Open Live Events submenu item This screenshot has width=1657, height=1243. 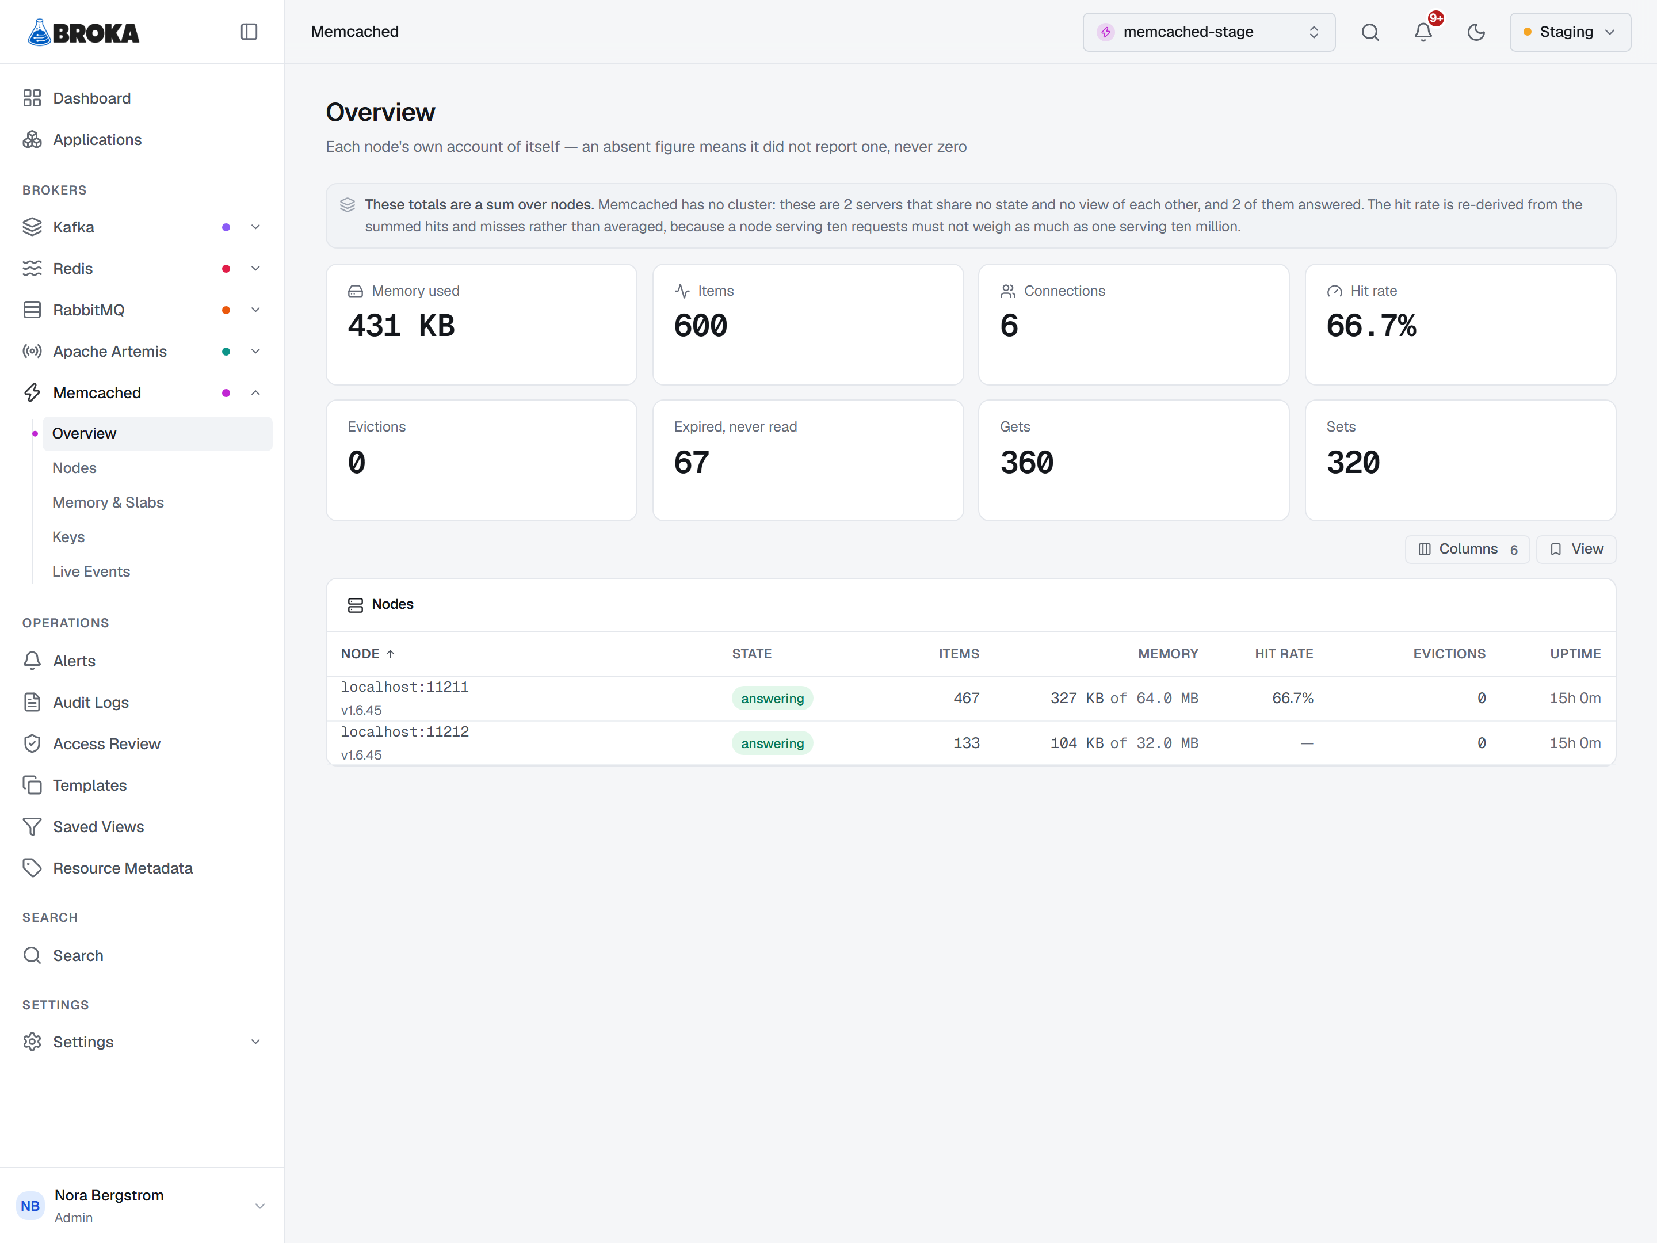(157, 571)
